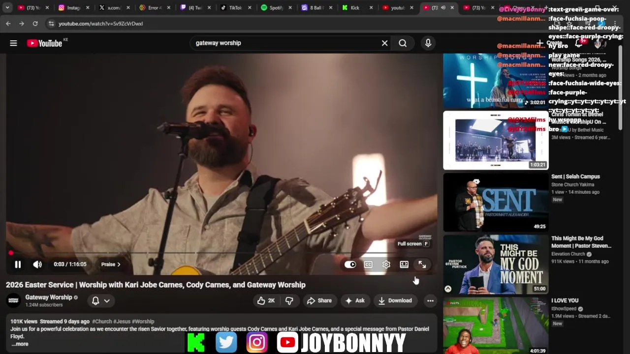Click '1.24M subscribers' text
The image size is (630, 354).
pos(44,305)
